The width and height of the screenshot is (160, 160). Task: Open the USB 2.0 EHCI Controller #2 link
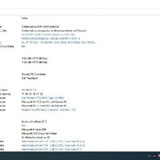(53, 145)
